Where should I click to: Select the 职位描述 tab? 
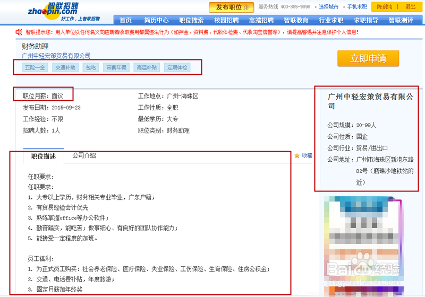coord(44,156)
